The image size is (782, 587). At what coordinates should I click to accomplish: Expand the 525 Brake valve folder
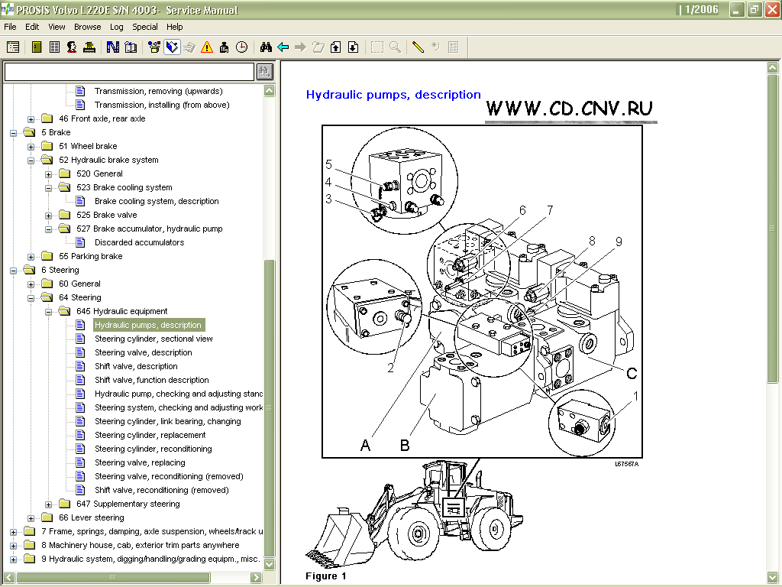click(x=48, y=216)
